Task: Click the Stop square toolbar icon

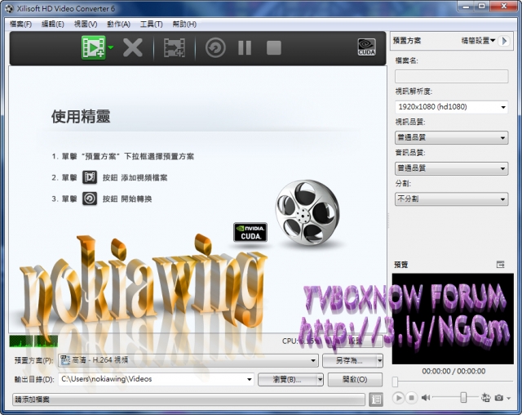Action: [274, 48]
